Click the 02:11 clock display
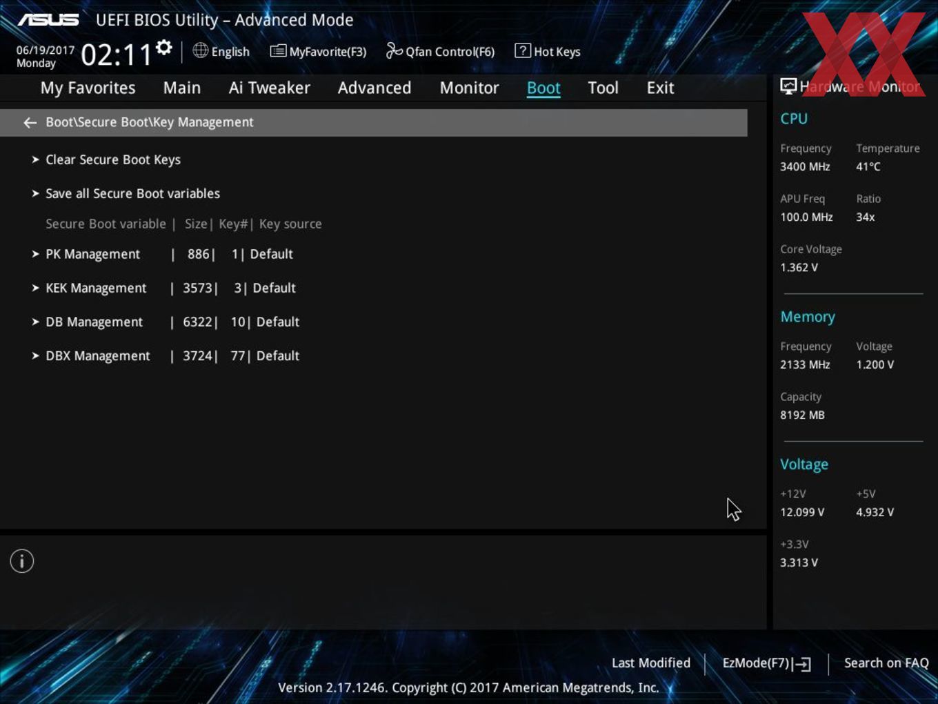Screen dimensions: 938x704 pyautogui.click(x=116, y=55)
